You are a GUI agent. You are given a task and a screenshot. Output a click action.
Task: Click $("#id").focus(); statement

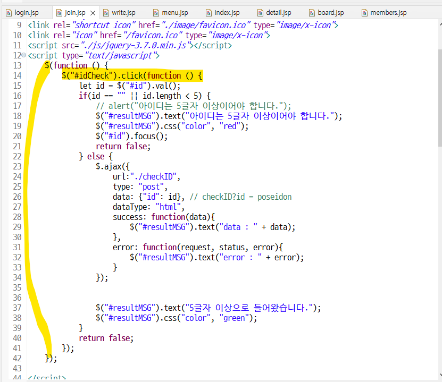(x=131, y=137)
